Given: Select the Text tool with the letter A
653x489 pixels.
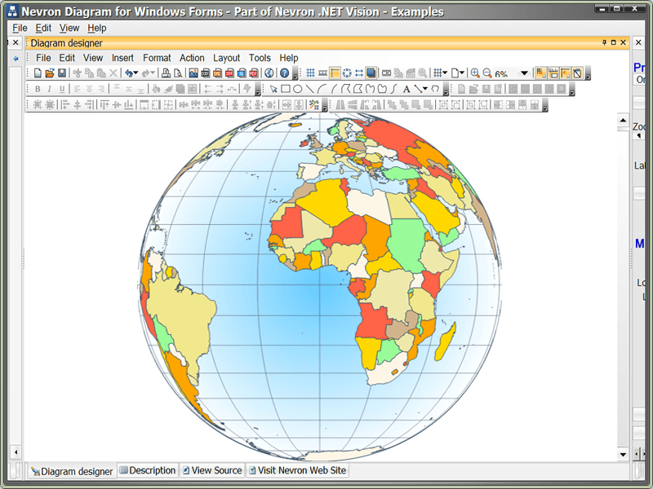Looking at the screenshot, I should (406, 89).
